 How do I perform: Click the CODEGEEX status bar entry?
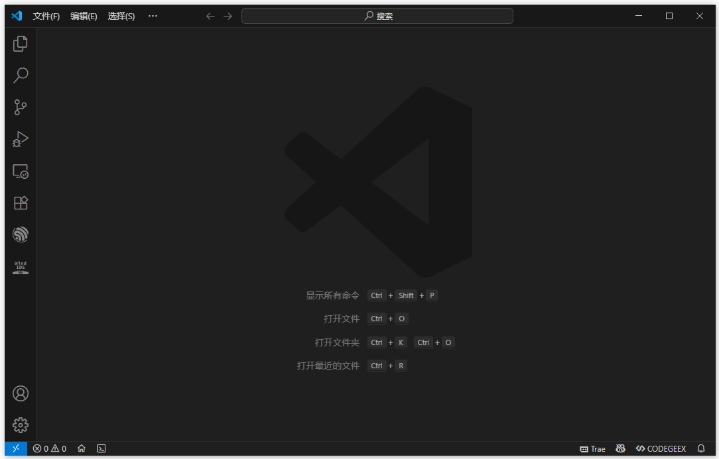[661, 448]
